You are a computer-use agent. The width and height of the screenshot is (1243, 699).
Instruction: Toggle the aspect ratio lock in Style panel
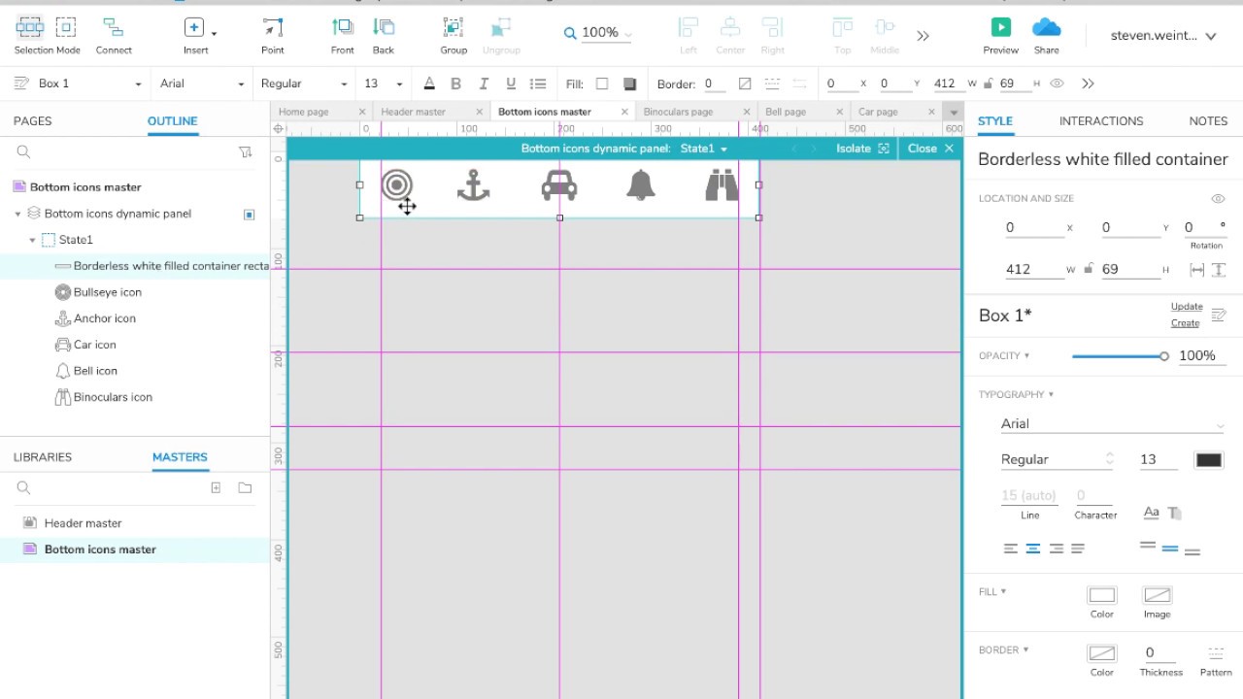tap(1089, 269)
